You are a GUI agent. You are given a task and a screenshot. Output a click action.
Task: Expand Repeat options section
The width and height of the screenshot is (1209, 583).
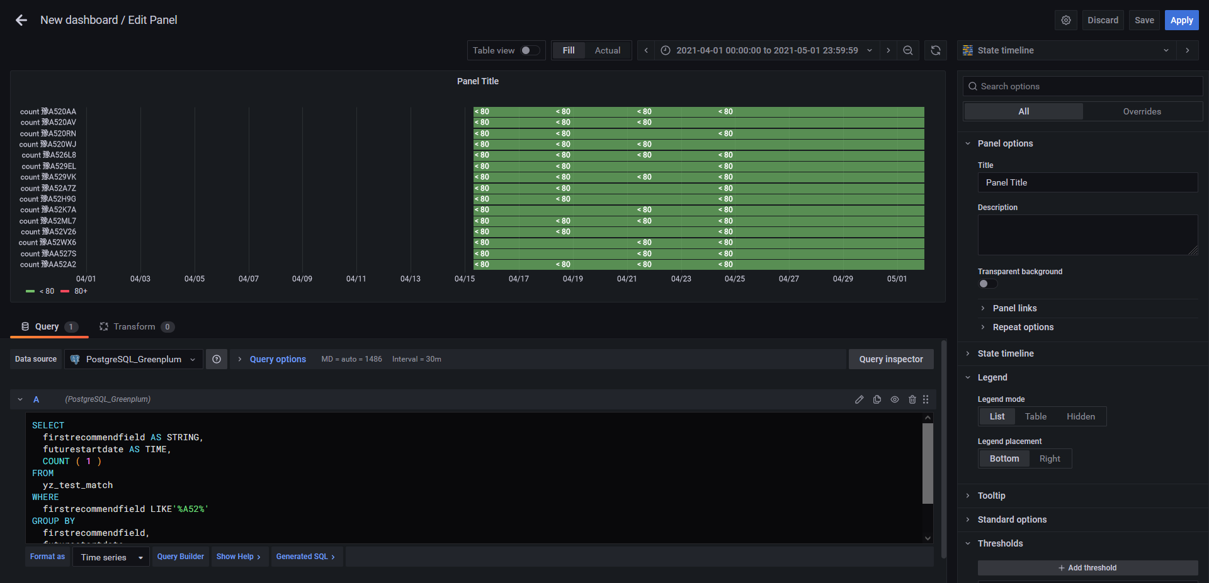1023,327
